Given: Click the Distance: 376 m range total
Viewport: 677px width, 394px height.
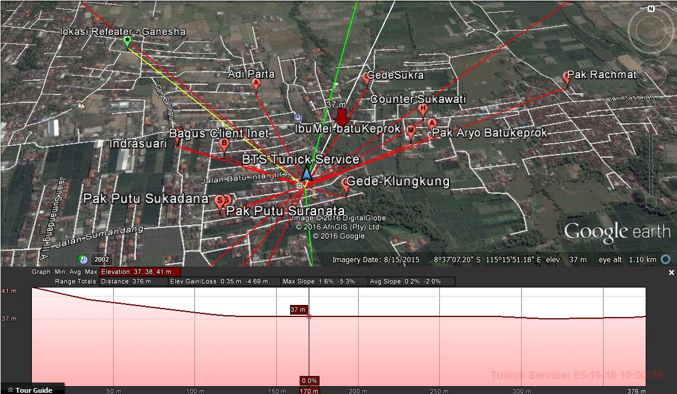Looking at the screenshot, I should [x=134, y=282].
